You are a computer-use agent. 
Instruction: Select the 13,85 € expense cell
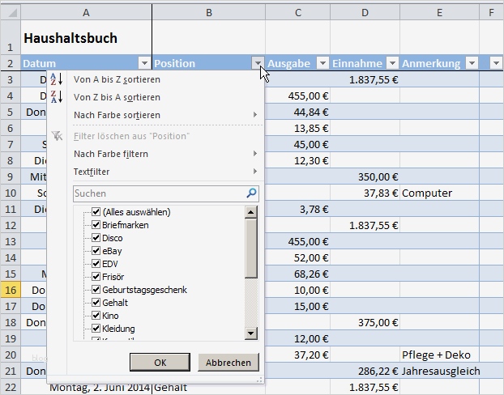(298, 128)
